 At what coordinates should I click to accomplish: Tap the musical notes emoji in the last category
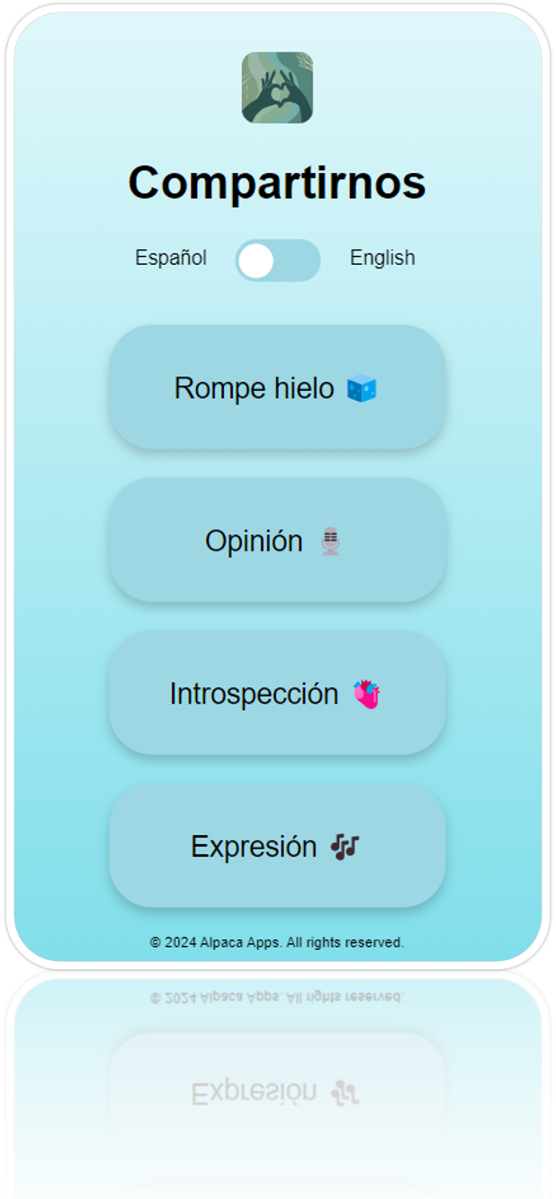(346, 845)
